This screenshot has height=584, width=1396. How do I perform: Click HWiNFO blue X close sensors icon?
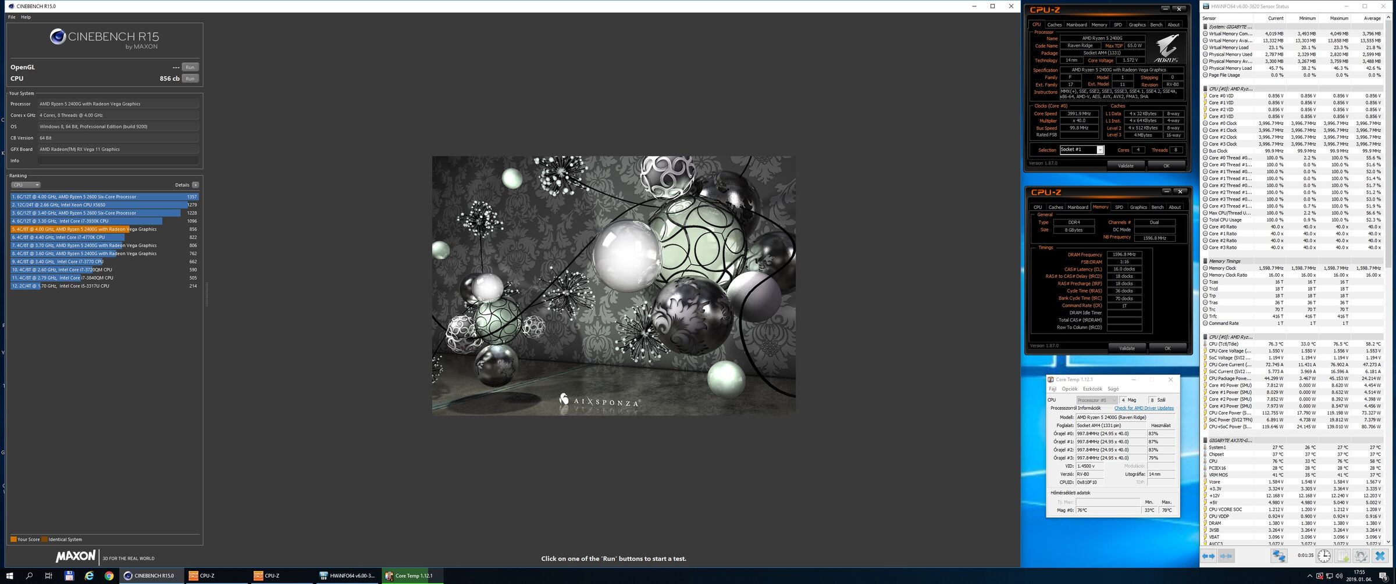coord(1380,556)
